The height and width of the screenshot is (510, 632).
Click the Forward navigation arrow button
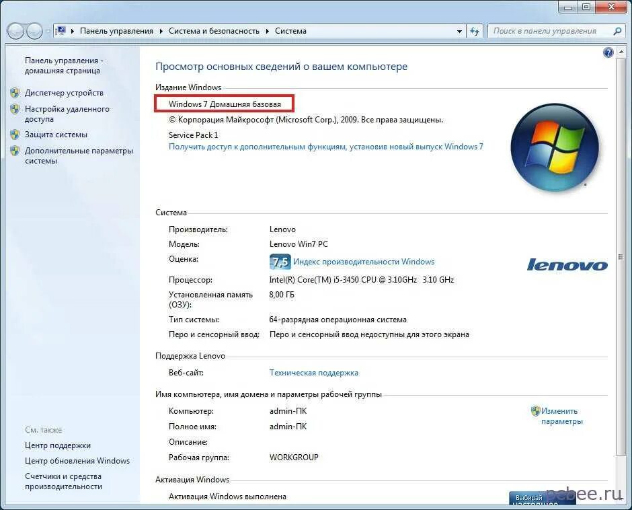coord(35,31)
